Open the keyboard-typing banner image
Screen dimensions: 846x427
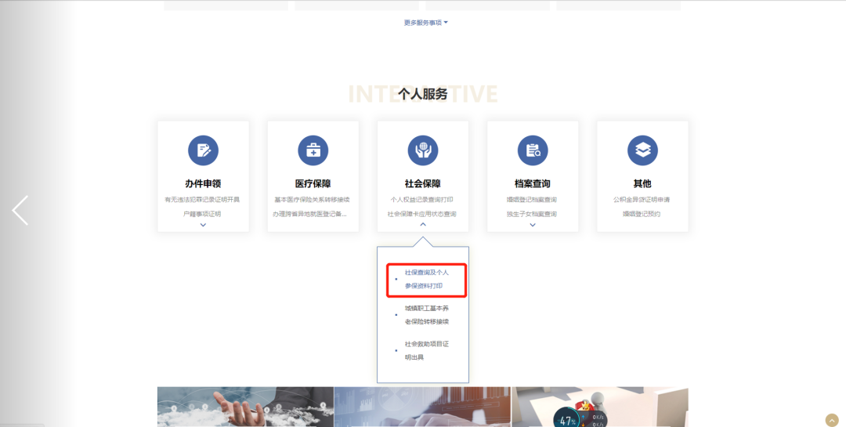(x=422, y=407)
